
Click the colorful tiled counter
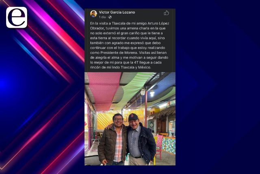pyautogui.click(x=168, y=145)
